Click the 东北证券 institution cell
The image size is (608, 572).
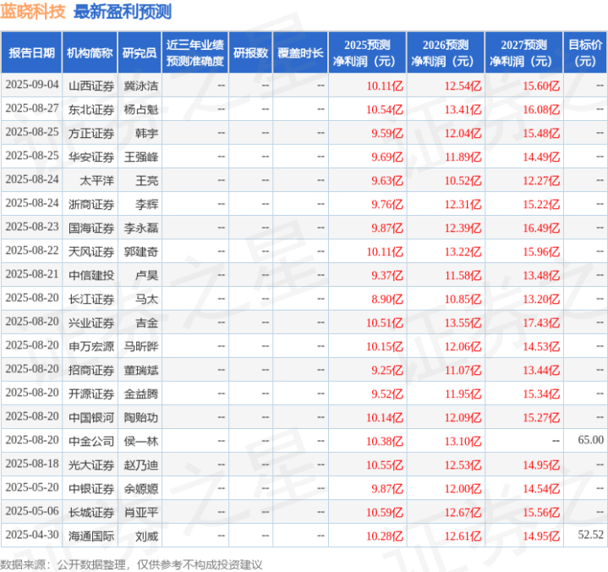91,110
